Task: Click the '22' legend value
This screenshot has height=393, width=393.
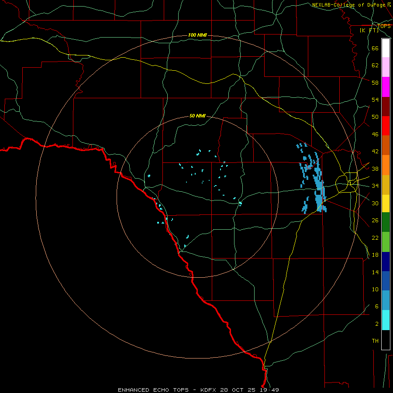Action: (x=375, y=238)
